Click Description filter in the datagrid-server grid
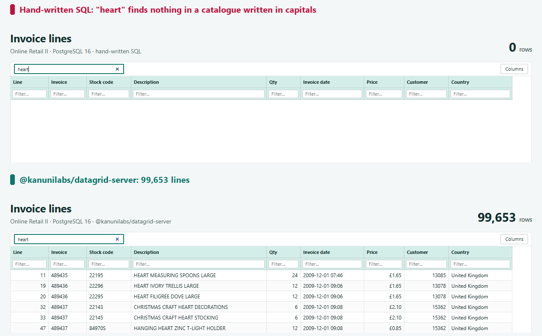The width and height of the screenshot is (542, 336). pyautogui.click(x=199, y=264)
